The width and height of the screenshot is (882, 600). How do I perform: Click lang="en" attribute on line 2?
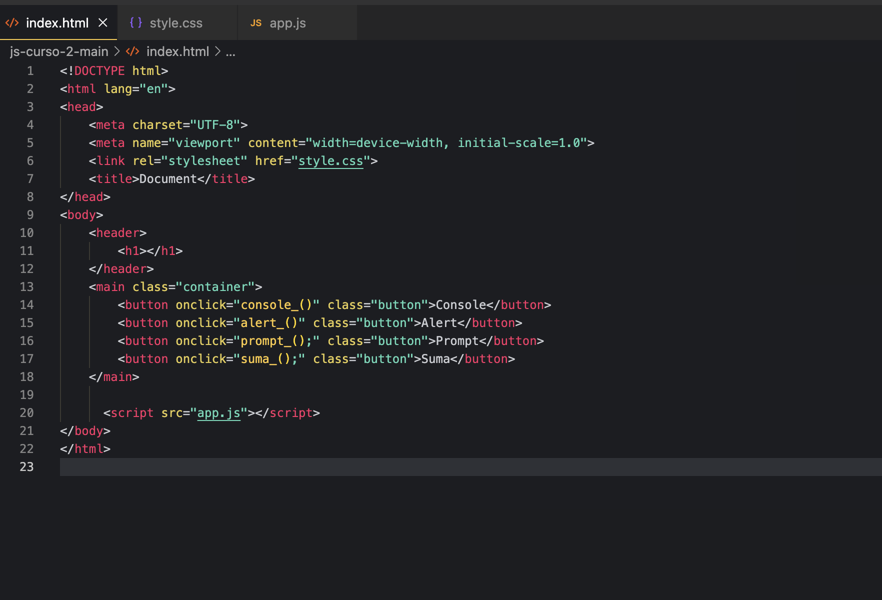[136, 89]
